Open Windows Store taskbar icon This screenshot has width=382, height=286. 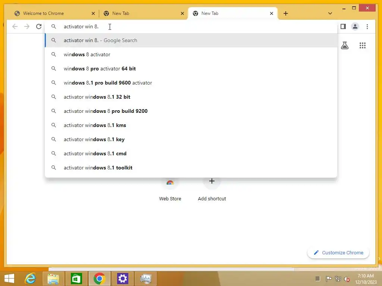click(x=76, y=279)
